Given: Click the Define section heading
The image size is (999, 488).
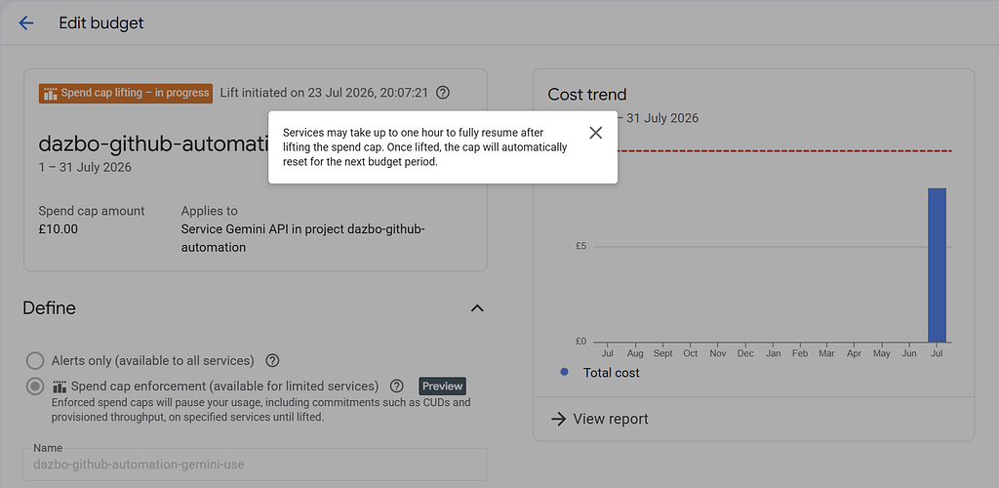Looking at the screenshot, I should (49, 308).
